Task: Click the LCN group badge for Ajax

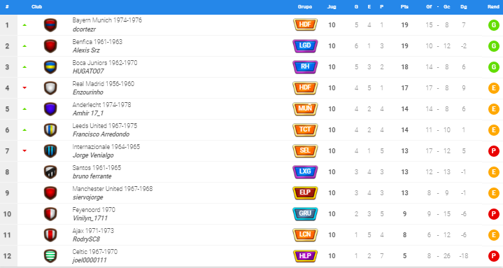Action: (305, 234)
